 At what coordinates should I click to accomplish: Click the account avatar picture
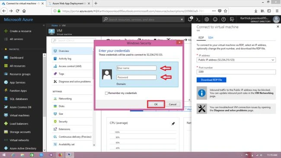coord(276,19)
